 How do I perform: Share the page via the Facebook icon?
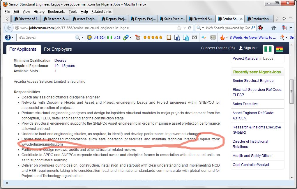[x=177, y=38]
